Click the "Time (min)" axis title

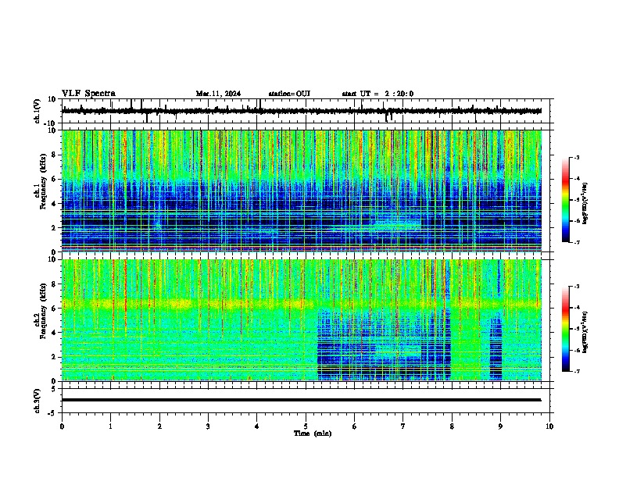[x=313, y=433]
